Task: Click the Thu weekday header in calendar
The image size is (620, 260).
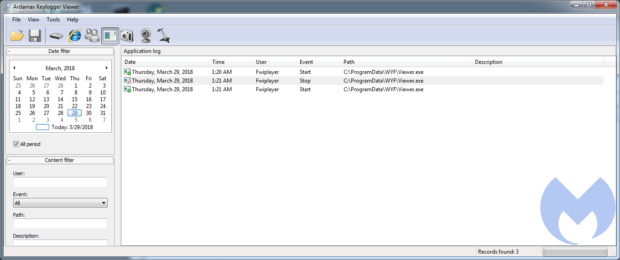Action: click(74, 78)
